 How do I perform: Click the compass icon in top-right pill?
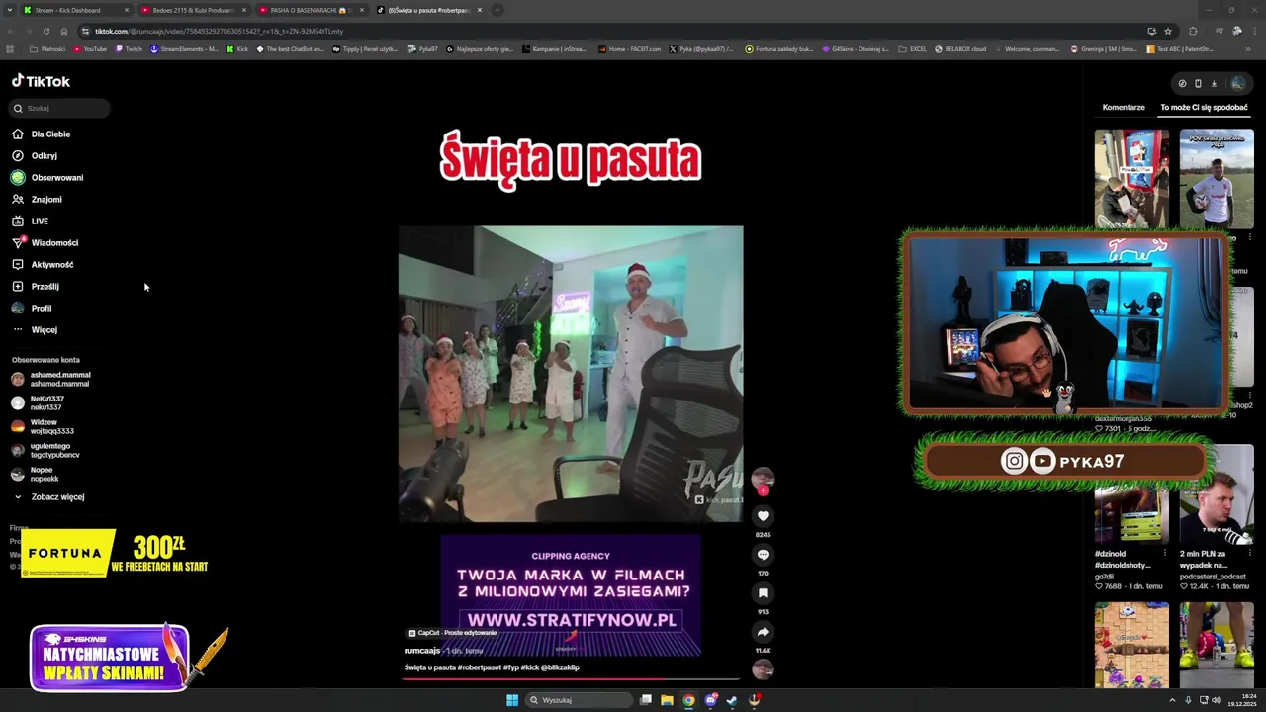coord(1182,83)
